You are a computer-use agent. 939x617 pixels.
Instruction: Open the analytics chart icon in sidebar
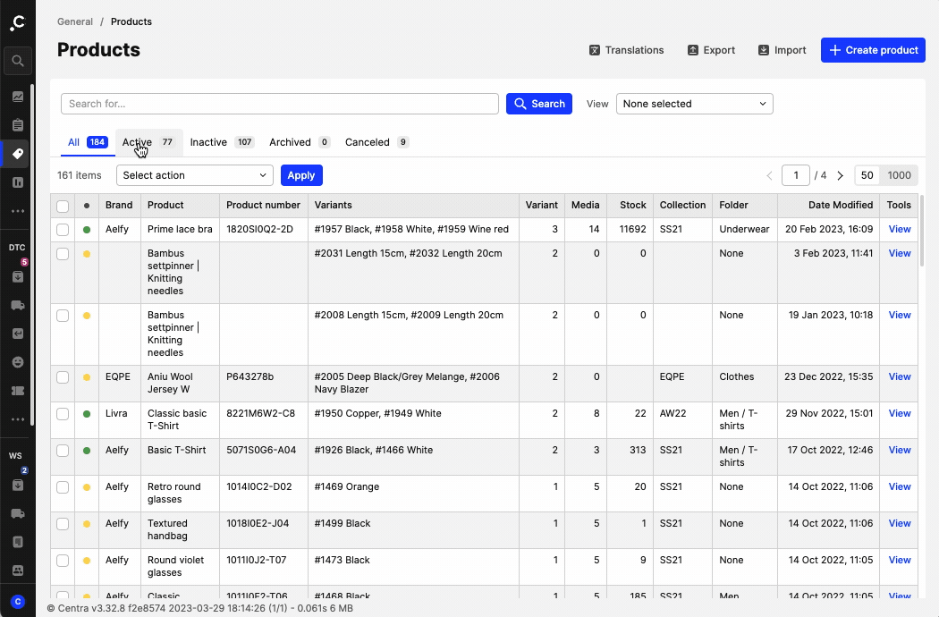point(18,97)
